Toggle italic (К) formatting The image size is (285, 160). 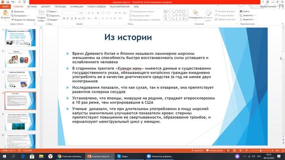[x=68, y=18]
